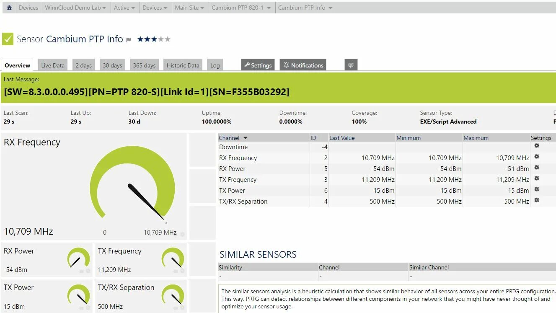
Task: Click TX Frequency last value 11,209 MHz
Action: click(378, 180)
